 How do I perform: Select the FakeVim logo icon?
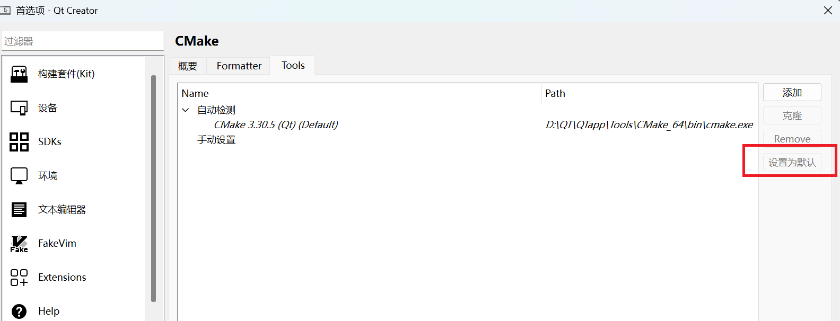click(x=19, y=244)
